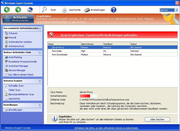
Task: Click the AutoStart-Manager icon
Action: pos(6,66)
